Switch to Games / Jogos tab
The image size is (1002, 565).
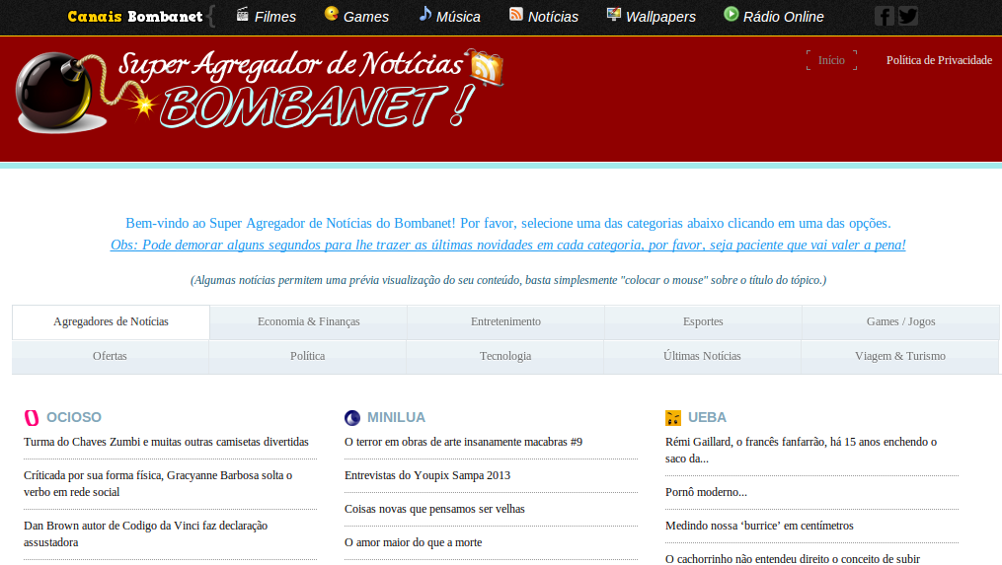[900, 321]
